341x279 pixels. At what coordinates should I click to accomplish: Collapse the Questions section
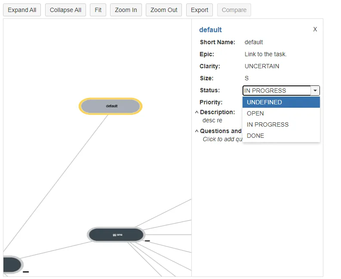(x=197, y=131)
